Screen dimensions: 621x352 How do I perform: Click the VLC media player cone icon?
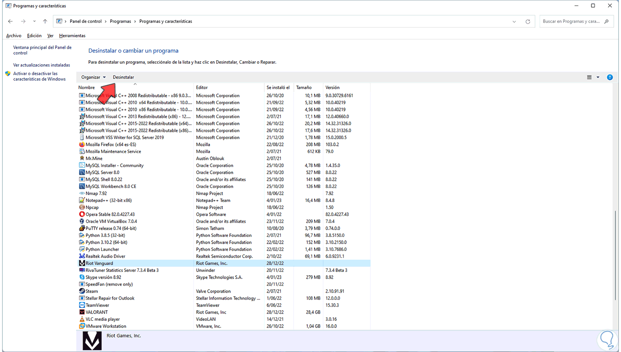[x=82, y=319]
